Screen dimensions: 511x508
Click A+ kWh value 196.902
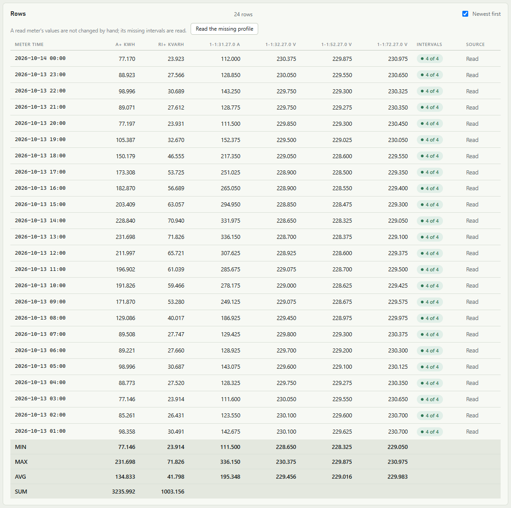click(125, 270)
